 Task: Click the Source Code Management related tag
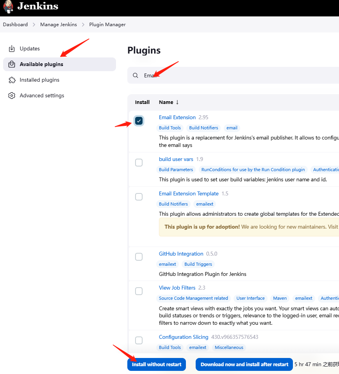[193, 298]
